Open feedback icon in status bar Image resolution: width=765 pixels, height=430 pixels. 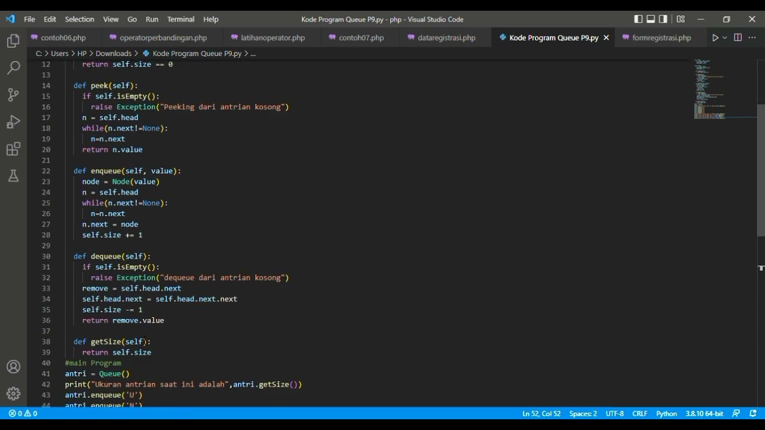pos(736,413)
